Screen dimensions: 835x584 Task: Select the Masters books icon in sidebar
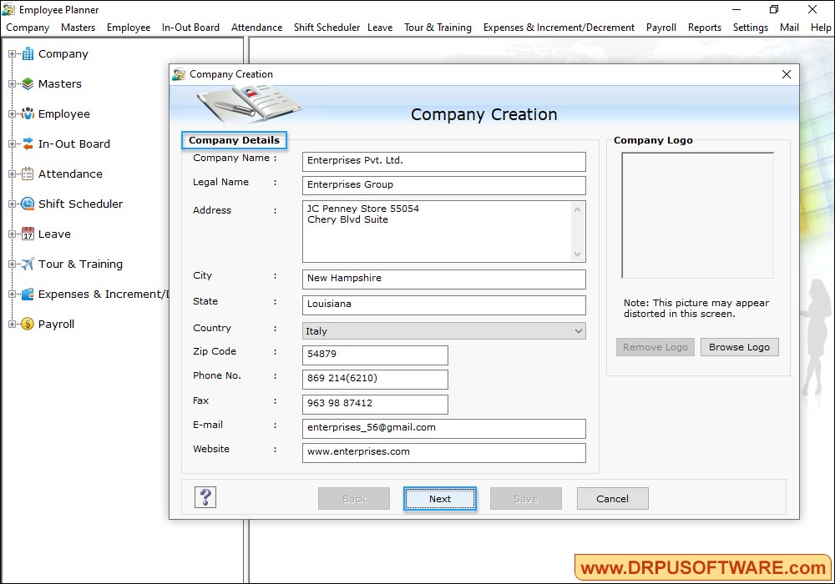(x=27, y=83)
